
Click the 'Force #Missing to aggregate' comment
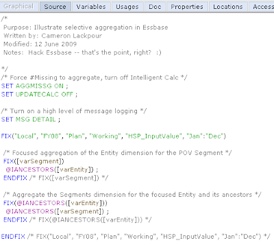pyautogui.click(x=94, y=78)
